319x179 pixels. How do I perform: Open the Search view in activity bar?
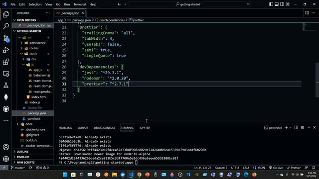point(6,26)
